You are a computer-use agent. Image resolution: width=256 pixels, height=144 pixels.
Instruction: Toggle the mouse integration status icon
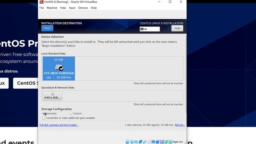[x=166, y=142]
